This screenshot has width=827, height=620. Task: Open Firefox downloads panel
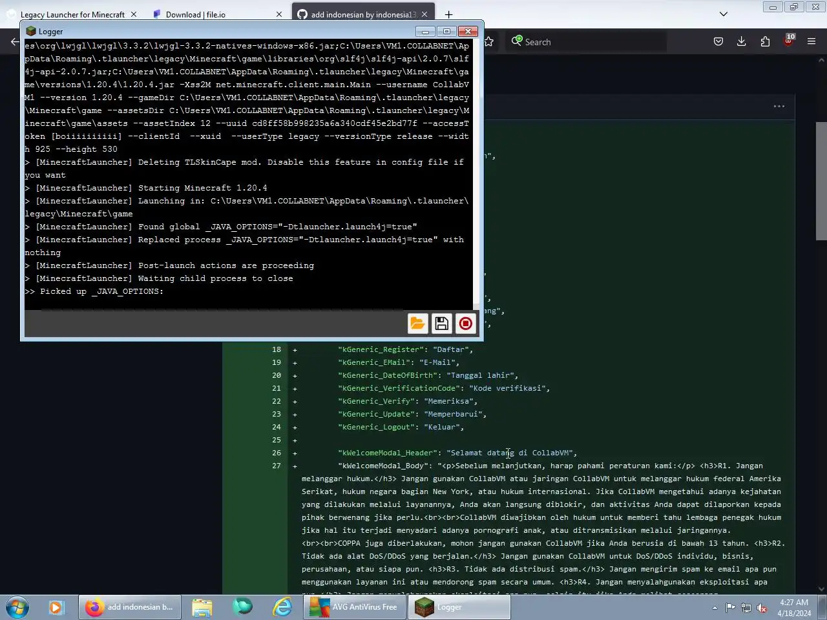click(x=742, y=41)
